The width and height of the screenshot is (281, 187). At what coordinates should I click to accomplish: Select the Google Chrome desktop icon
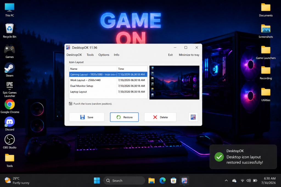[x=10, y=107]
